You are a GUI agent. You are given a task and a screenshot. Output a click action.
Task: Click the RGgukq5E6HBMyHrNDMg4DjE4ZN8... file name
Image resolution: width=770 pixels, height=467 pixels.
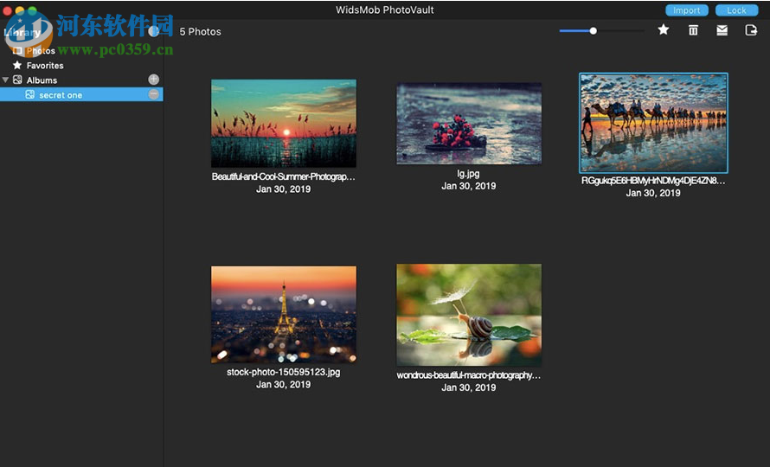coord(653,181)
